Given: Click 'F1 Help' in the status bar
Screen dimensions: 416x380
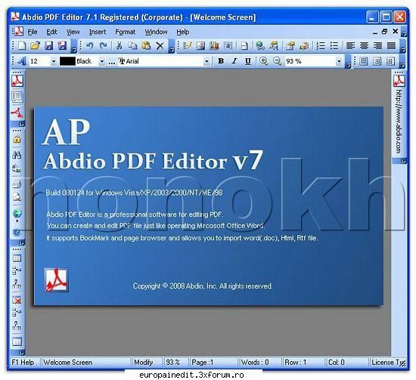Looking at the screenshot, I should 23,362.
